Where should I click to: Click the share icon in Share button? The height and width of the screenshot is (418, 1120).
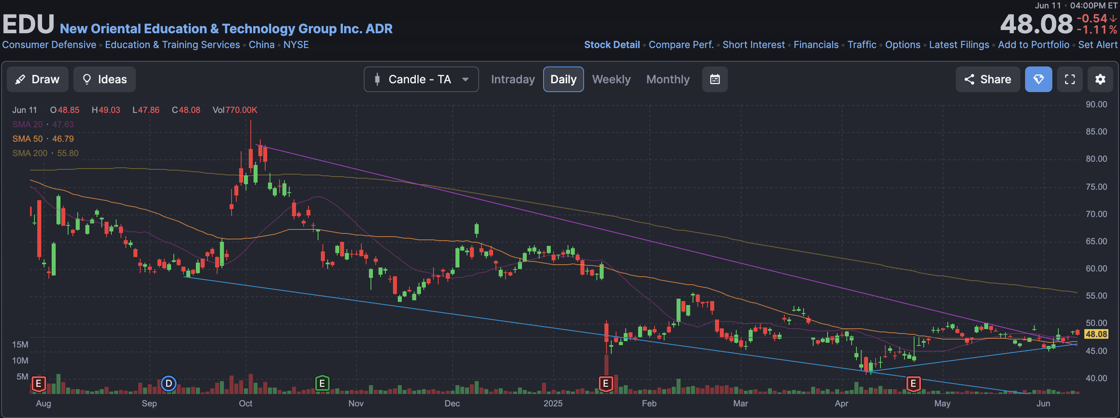click(969, 79)
